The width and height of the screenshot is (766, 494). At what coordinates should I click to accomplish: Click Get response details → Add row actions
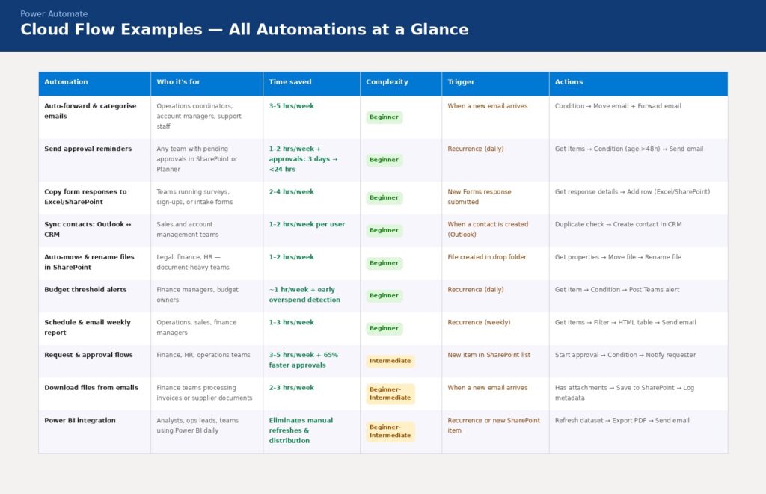pos(633,192)
